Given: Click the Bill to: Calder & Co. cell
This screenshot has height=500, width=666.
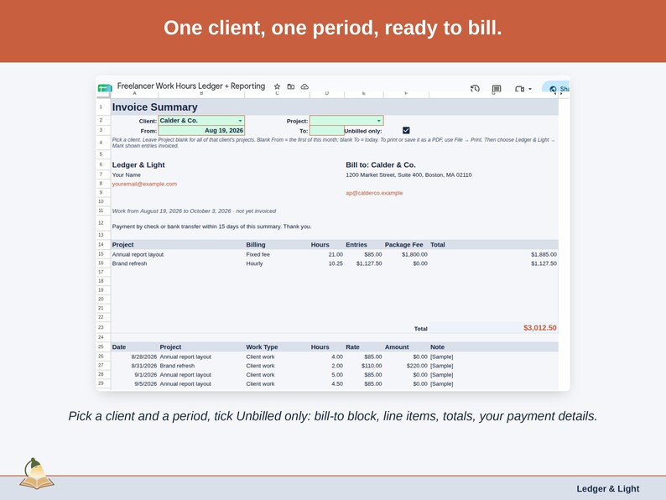Looking at the screenshot, I should 381,164.
